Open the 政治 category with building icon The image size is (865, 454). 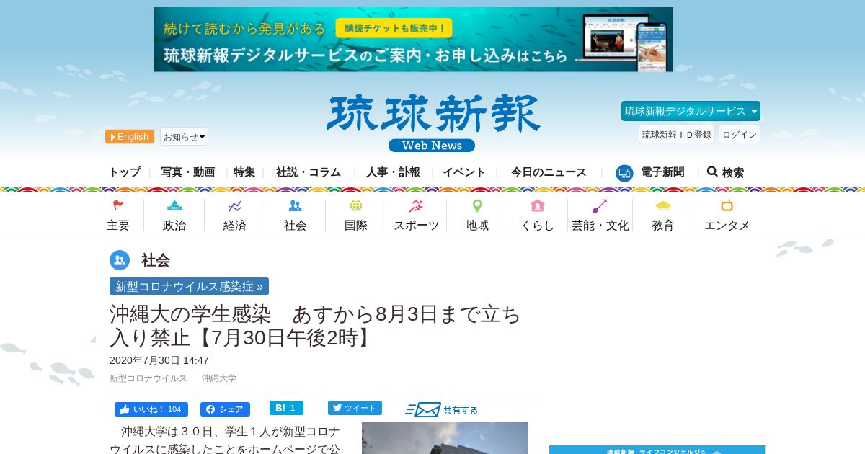pos(174,215)
